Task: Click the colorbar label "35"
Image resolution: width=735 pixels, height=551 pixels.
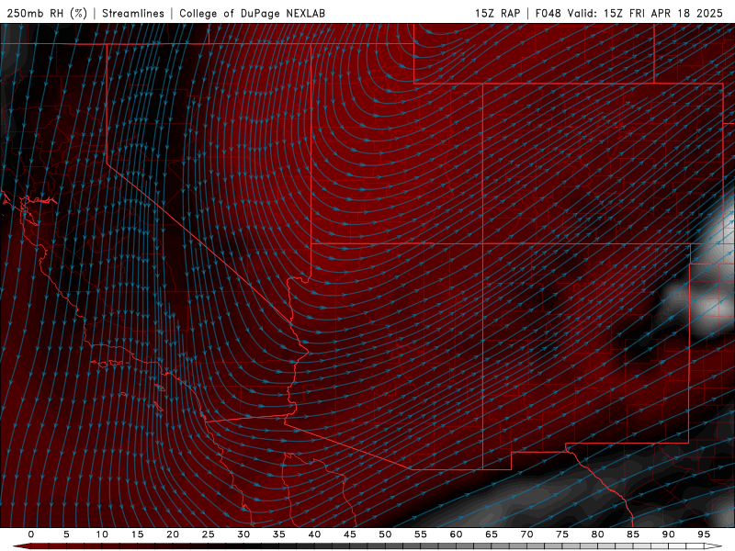Action: point(279,534)
